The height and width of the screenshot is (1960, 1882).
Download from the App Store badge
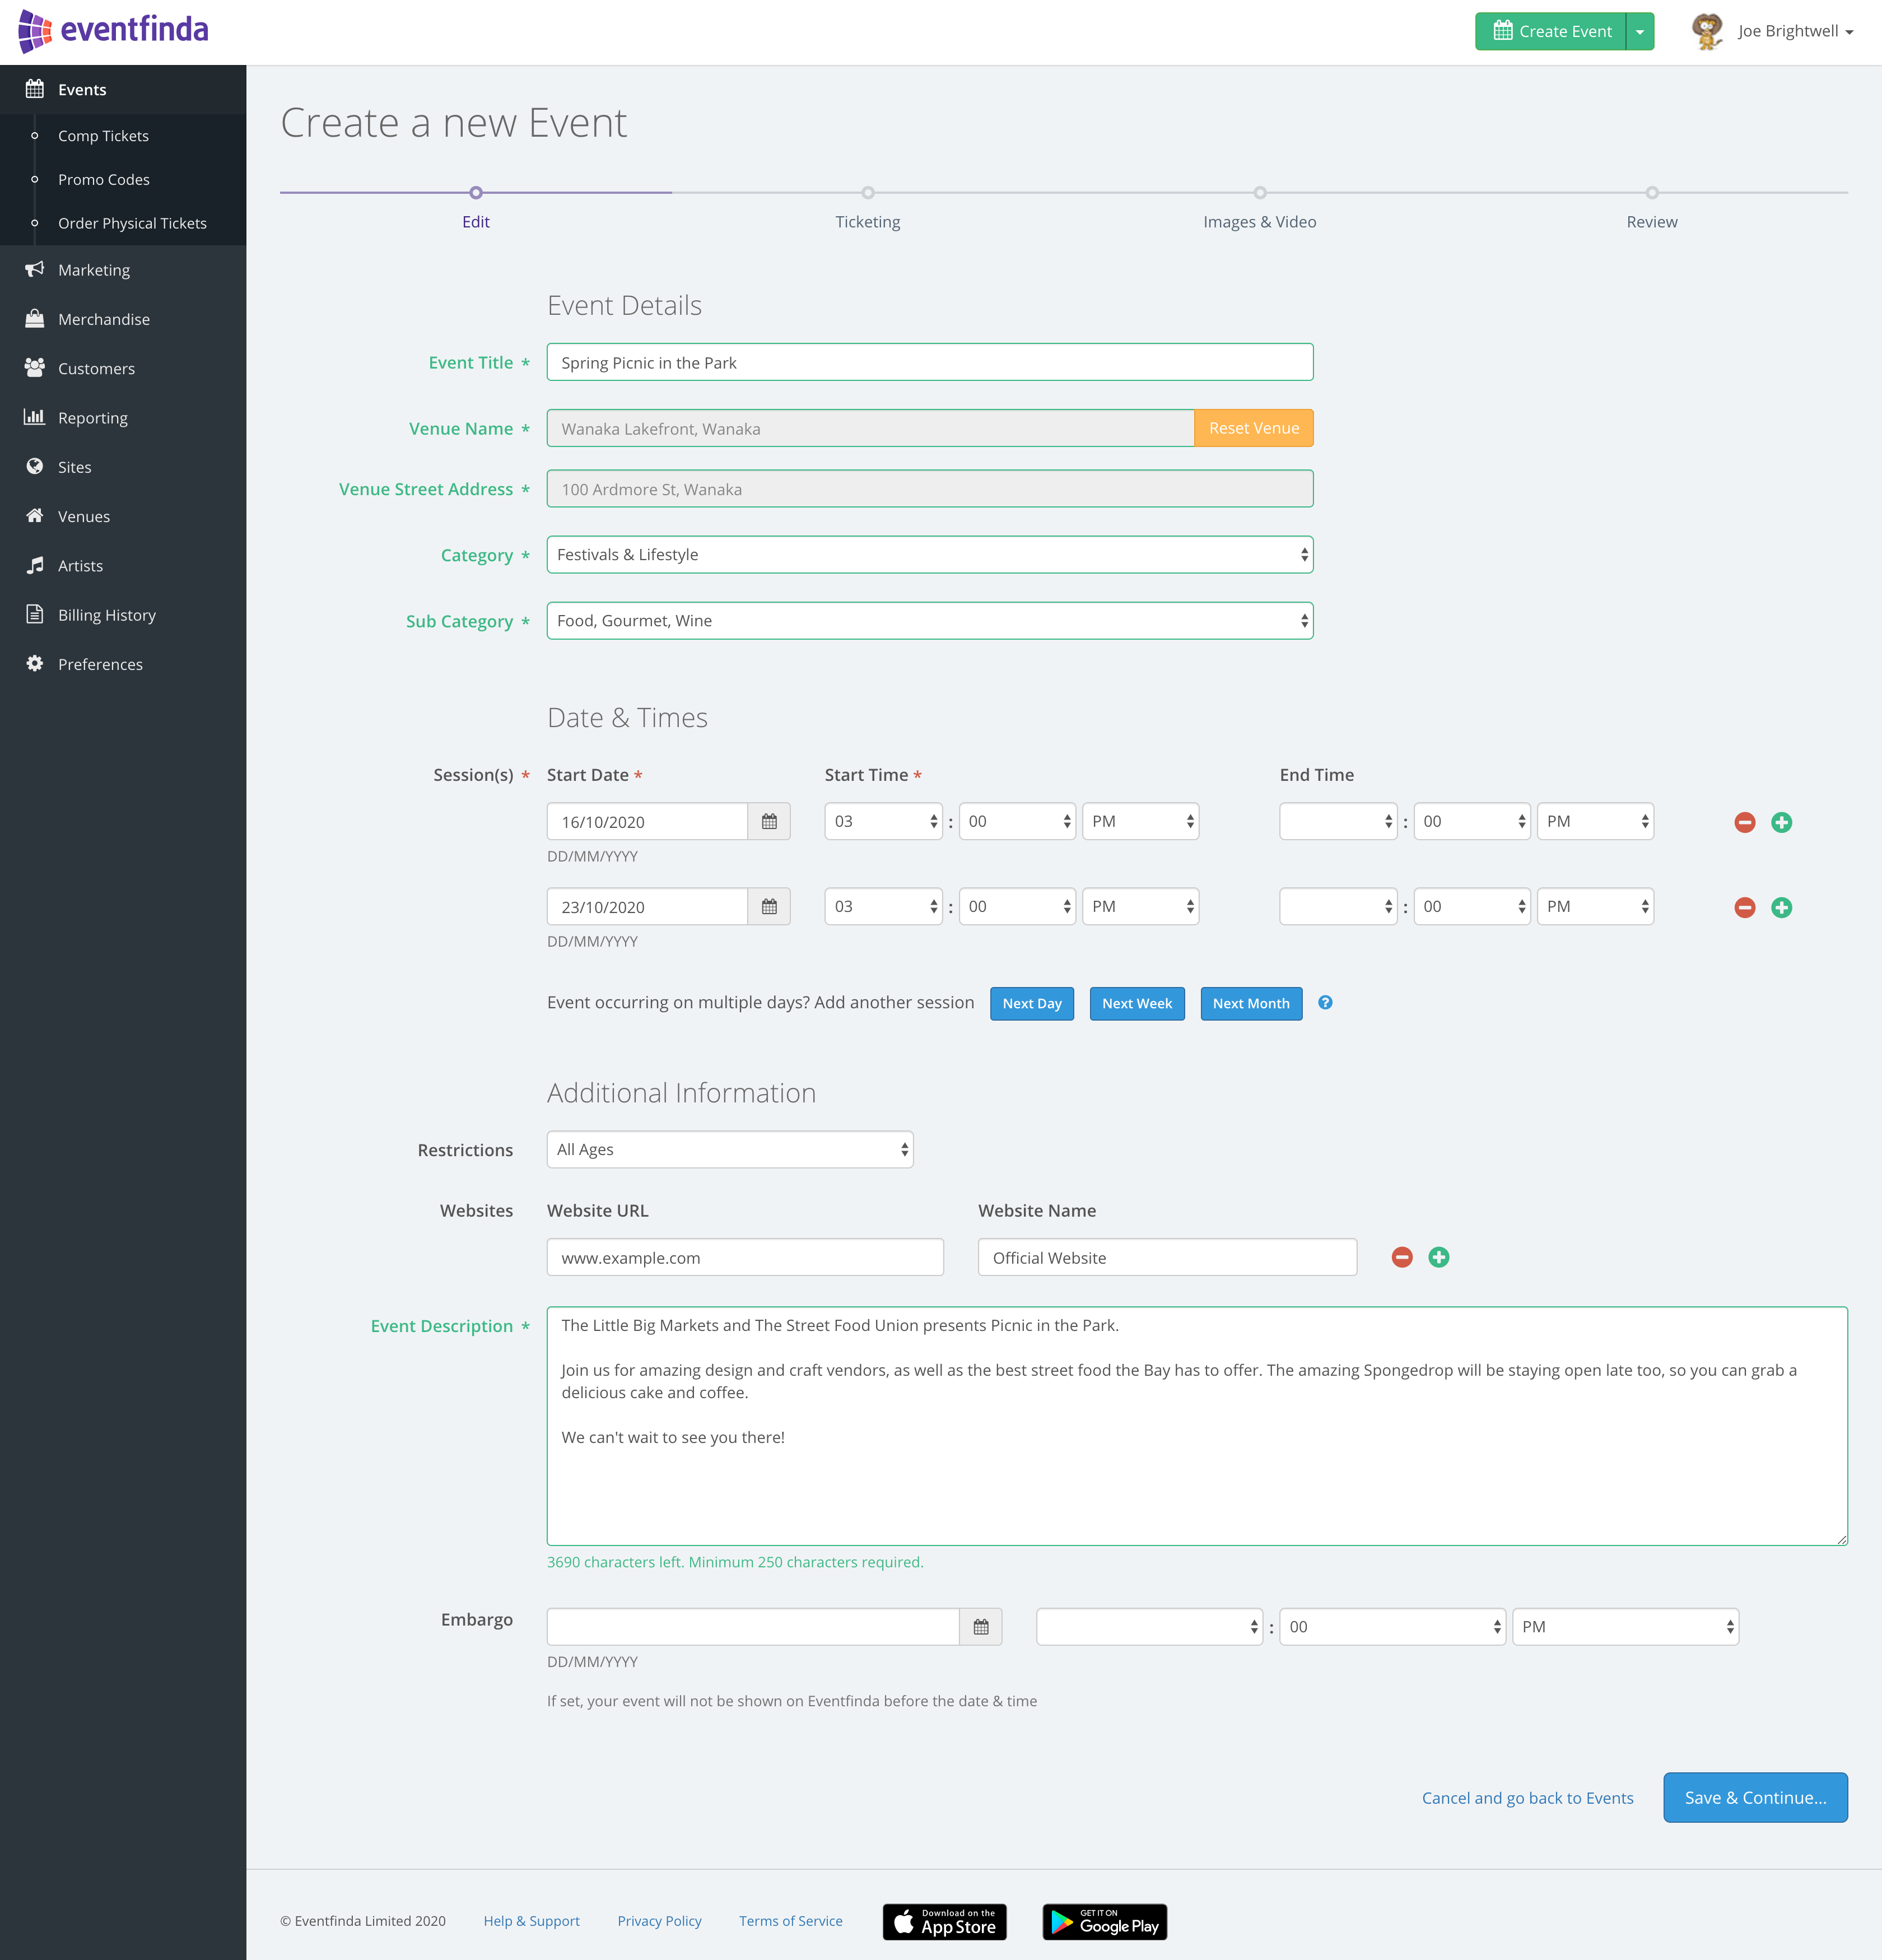(945, 1922)
